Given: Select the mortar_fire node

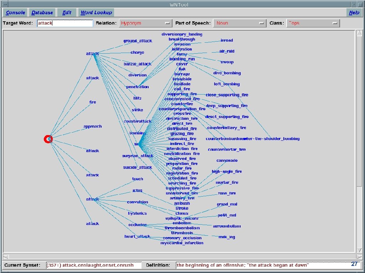Looking at the screenshot, I should coord(227,182).
